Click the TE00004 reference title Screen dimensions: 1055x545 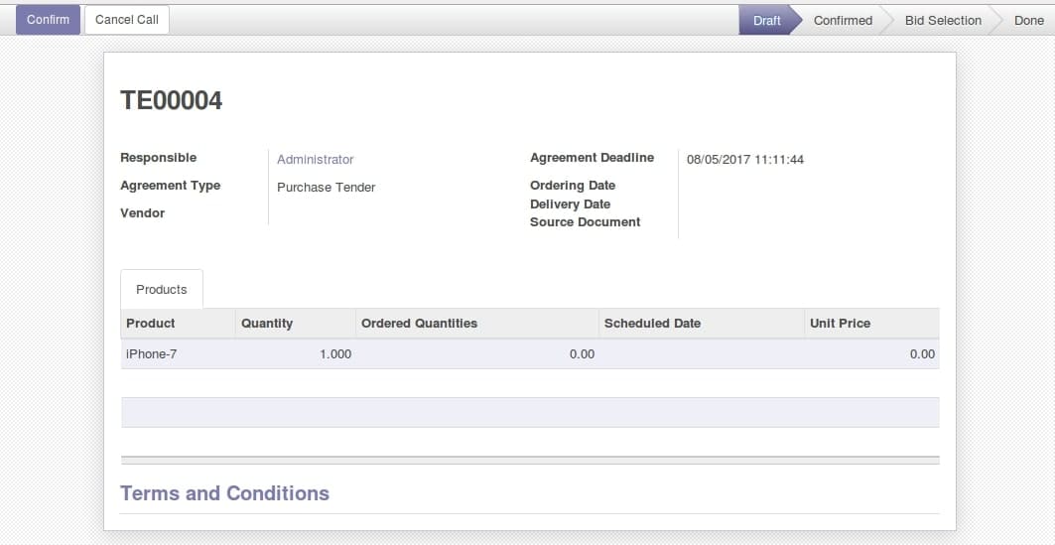[x=171, y=101]
